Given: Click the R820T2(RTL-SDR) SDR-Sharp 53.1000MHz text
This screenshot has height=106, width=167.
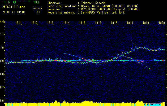Looking at the screenshot, I should pyautogui.click(x=110, y=9).
